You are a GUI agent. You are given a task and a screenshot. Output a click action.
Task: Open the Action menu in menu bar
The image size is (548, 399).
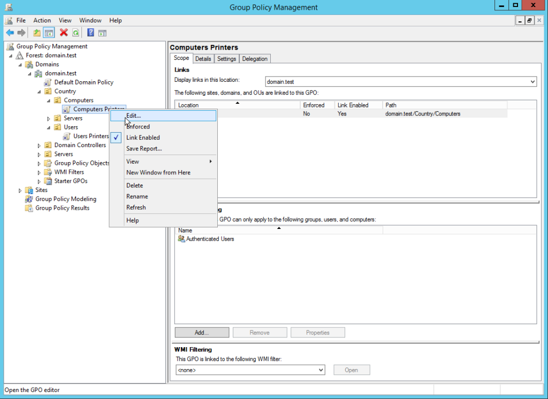click(x=42, y=20)
